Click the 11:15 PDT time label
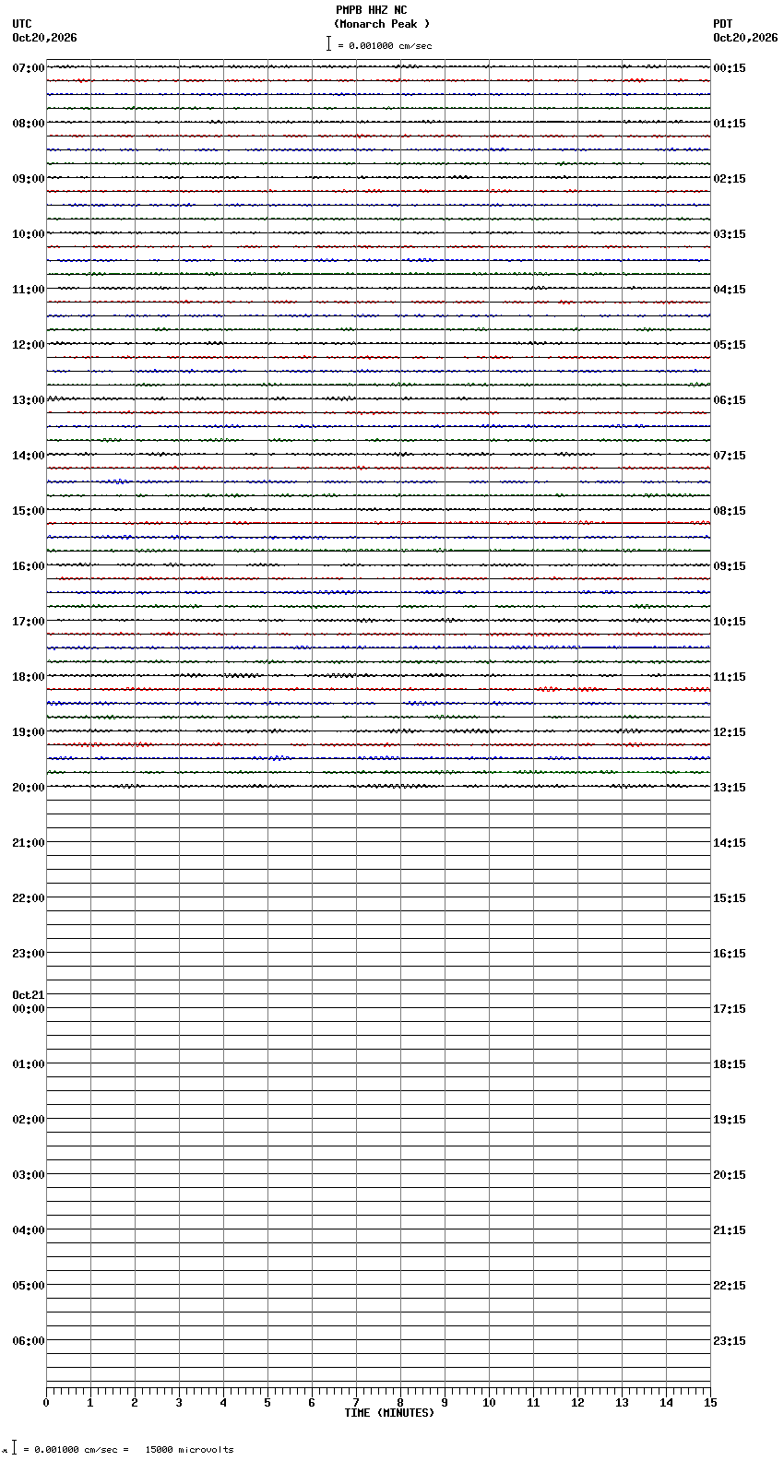Viewport: 784px width, 1461px height. pos(730,677)
